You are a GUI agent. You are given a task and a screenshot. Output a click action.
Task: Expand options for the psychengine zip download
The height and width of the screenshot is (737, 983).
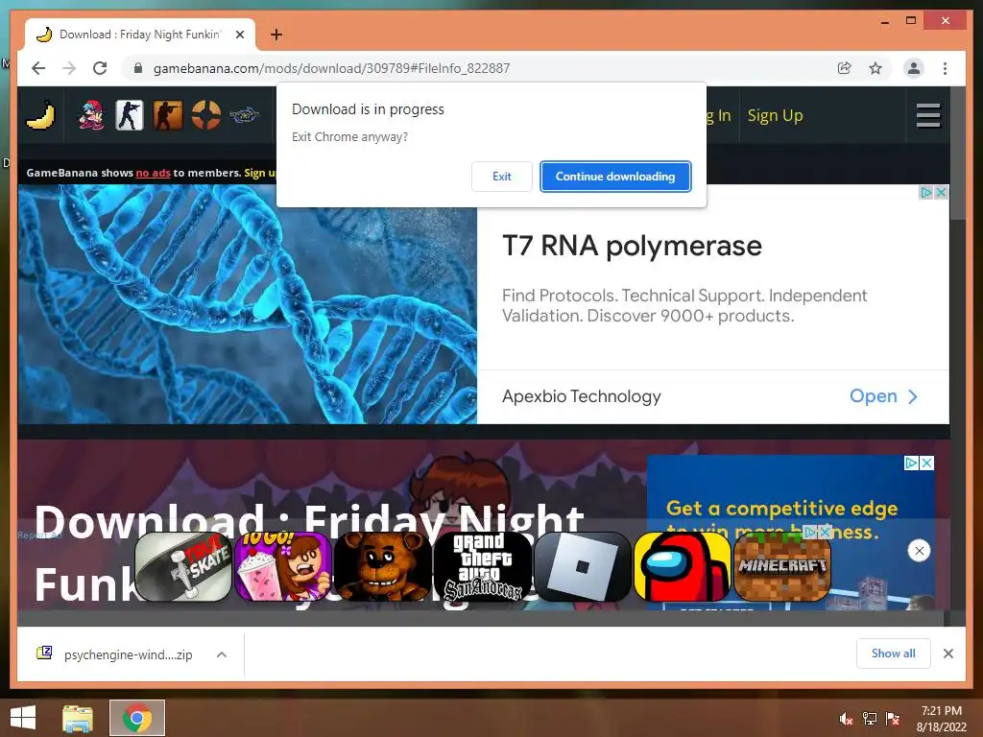coord(222,654)
